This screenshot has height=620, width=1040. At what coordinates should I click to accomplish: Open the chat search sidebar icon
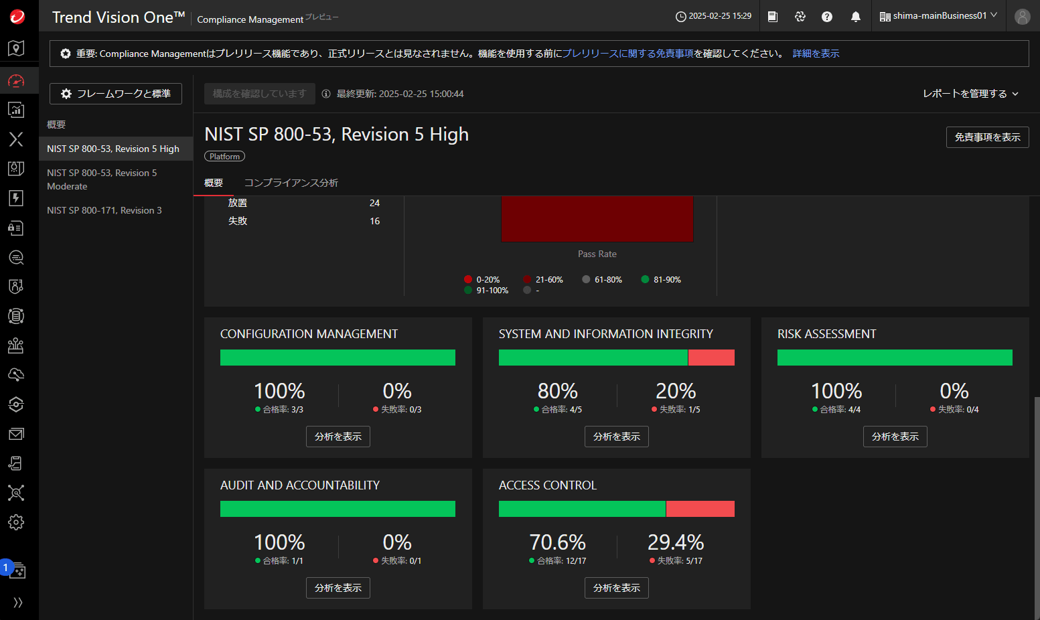pos(16,257)
